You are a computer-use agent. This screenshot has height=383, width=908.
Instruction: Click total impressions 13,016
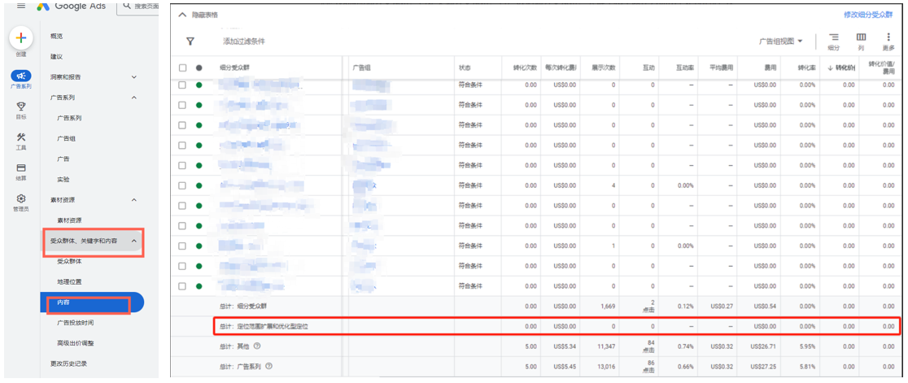click(x=606, y=366)
